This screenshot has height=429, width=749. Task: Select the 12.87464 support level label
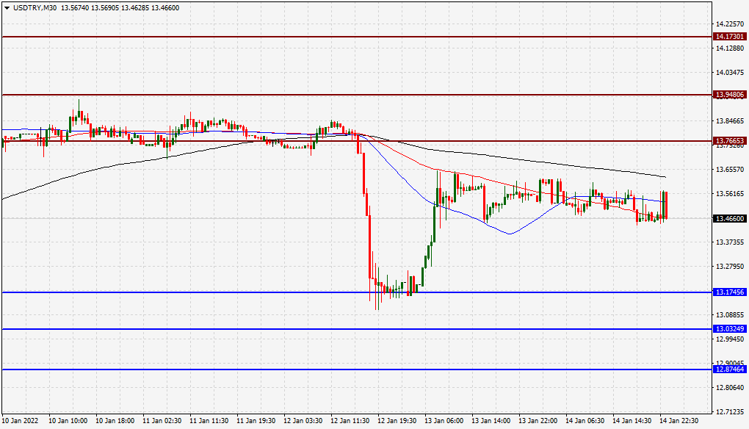[x=729, y=369]
